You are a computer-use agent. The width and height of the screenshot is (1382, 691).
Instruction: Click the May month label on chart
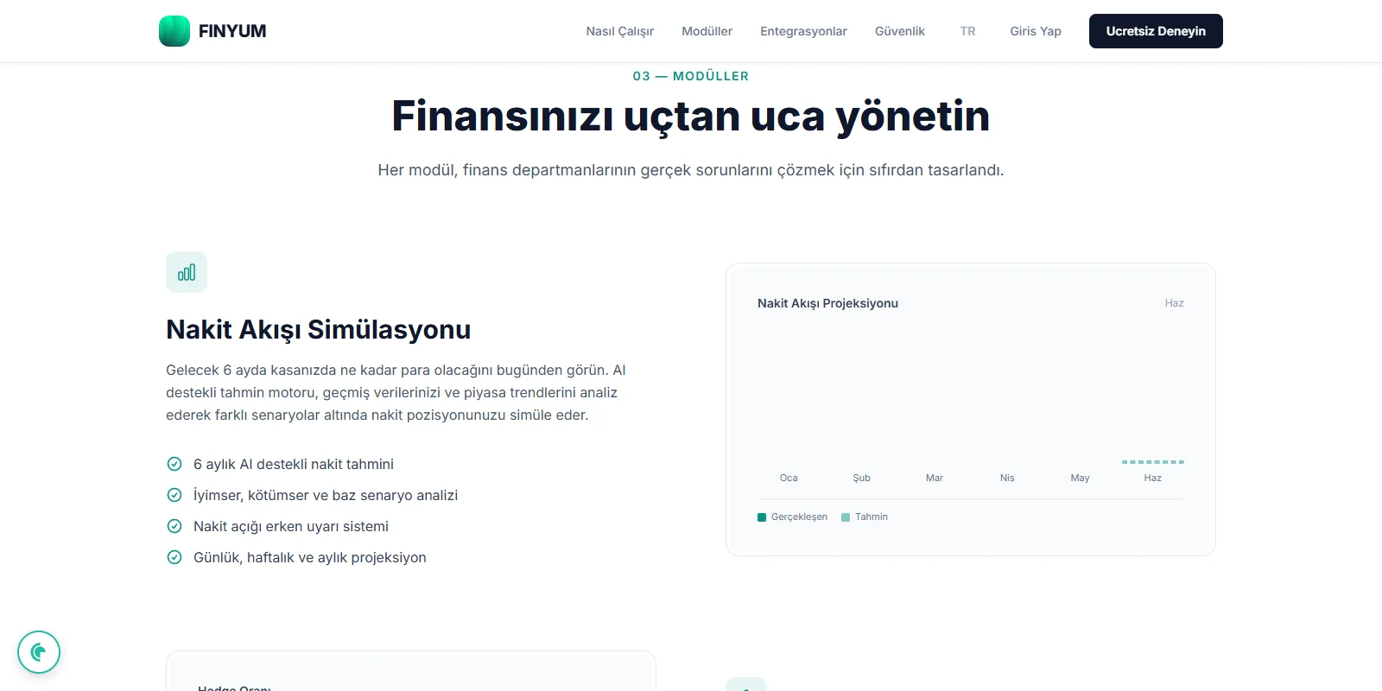[1080, 478]
